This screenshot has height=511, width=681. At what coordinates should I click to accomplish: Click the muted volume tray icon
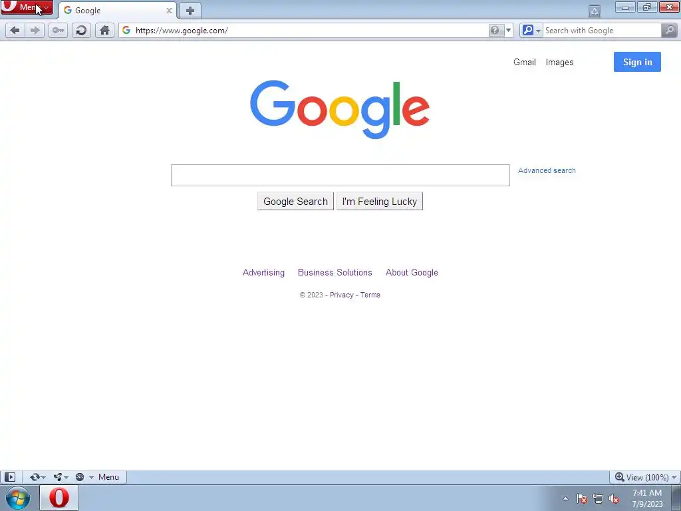614,498
